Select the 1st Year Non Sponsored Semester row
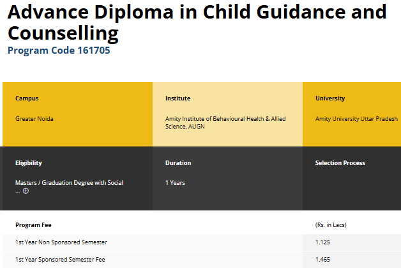This screenshot has height=268, width=401. tap(61, 242)
